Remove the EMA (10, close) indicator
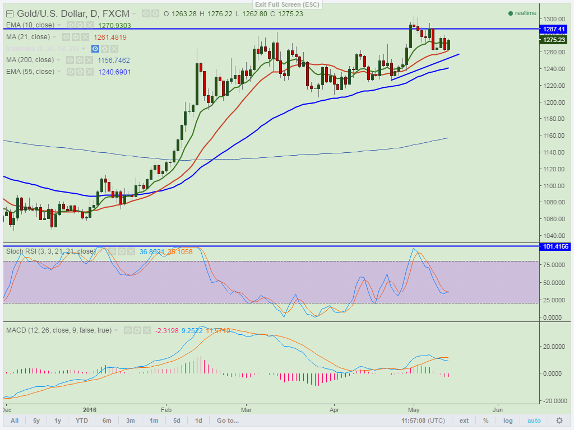This screenshot has height=430, width=574. click(89, 25)
